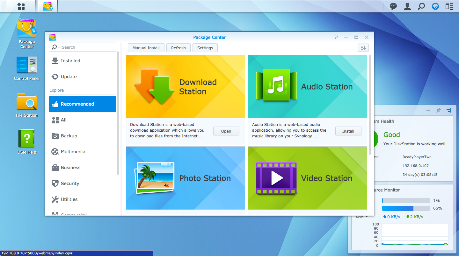The height and width of the screenshot is (256, 459).
Task: Click uptime 34 day(s) 03:08:15
Action: click(x=420, y=175)
